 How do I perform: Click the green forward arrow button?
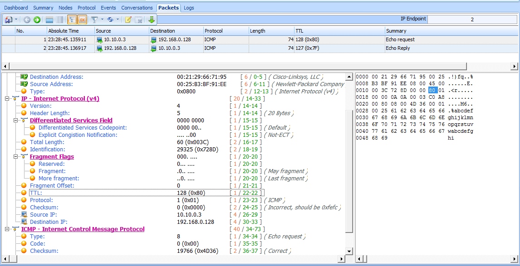37,20
